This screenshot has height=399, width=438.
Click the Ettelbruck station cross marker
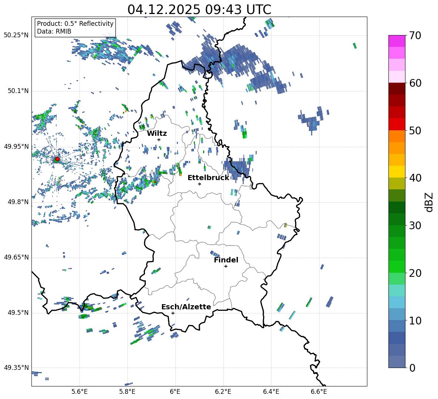tap(199, 184)
